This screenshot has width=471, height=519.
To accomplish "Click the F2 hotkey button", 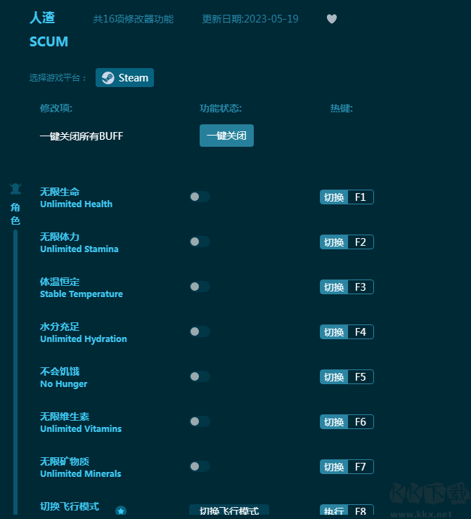I will point(347,242).
